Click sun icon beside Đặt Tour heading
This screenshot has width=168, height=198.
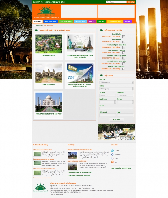pos(101,75)
